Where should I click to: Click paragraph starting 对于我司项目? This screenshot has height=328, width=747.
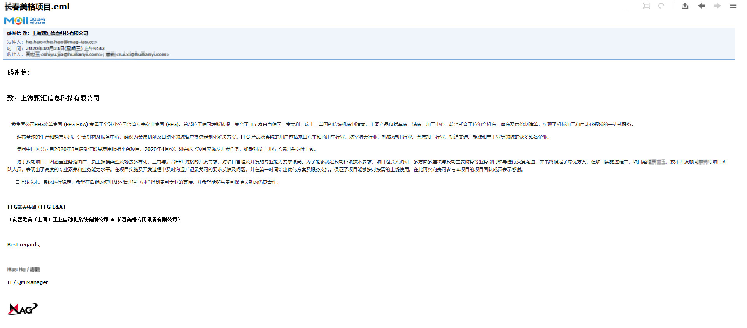click(x=367, y=166)
